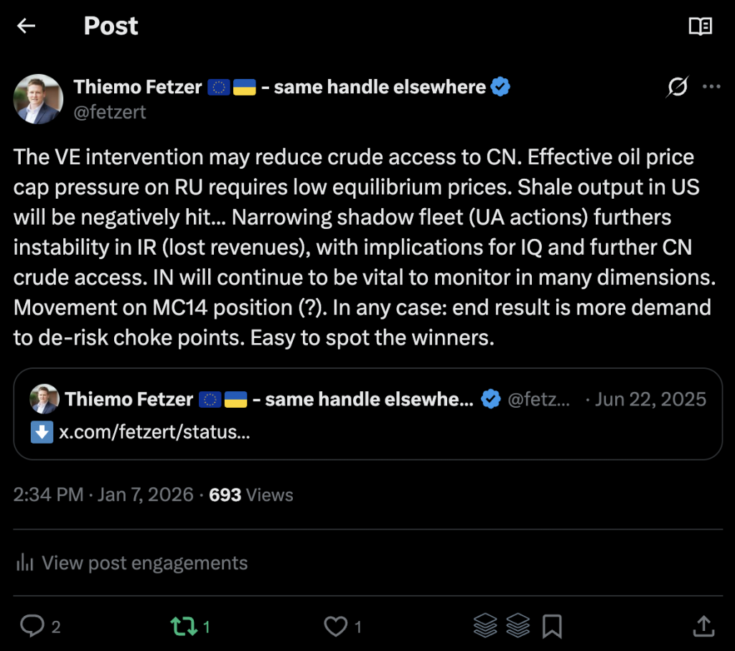This screenshot has width=735, height=651.
Task: Click the post engagements bar chart icon
Action: click(25, 563)
